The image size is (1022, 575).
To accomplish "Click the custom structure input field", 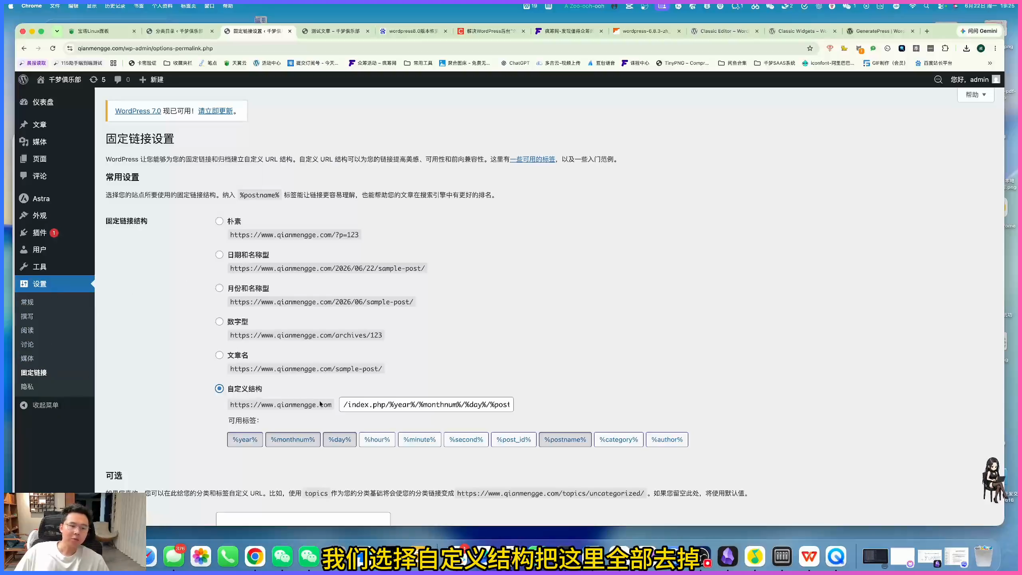I will point(426,404).
